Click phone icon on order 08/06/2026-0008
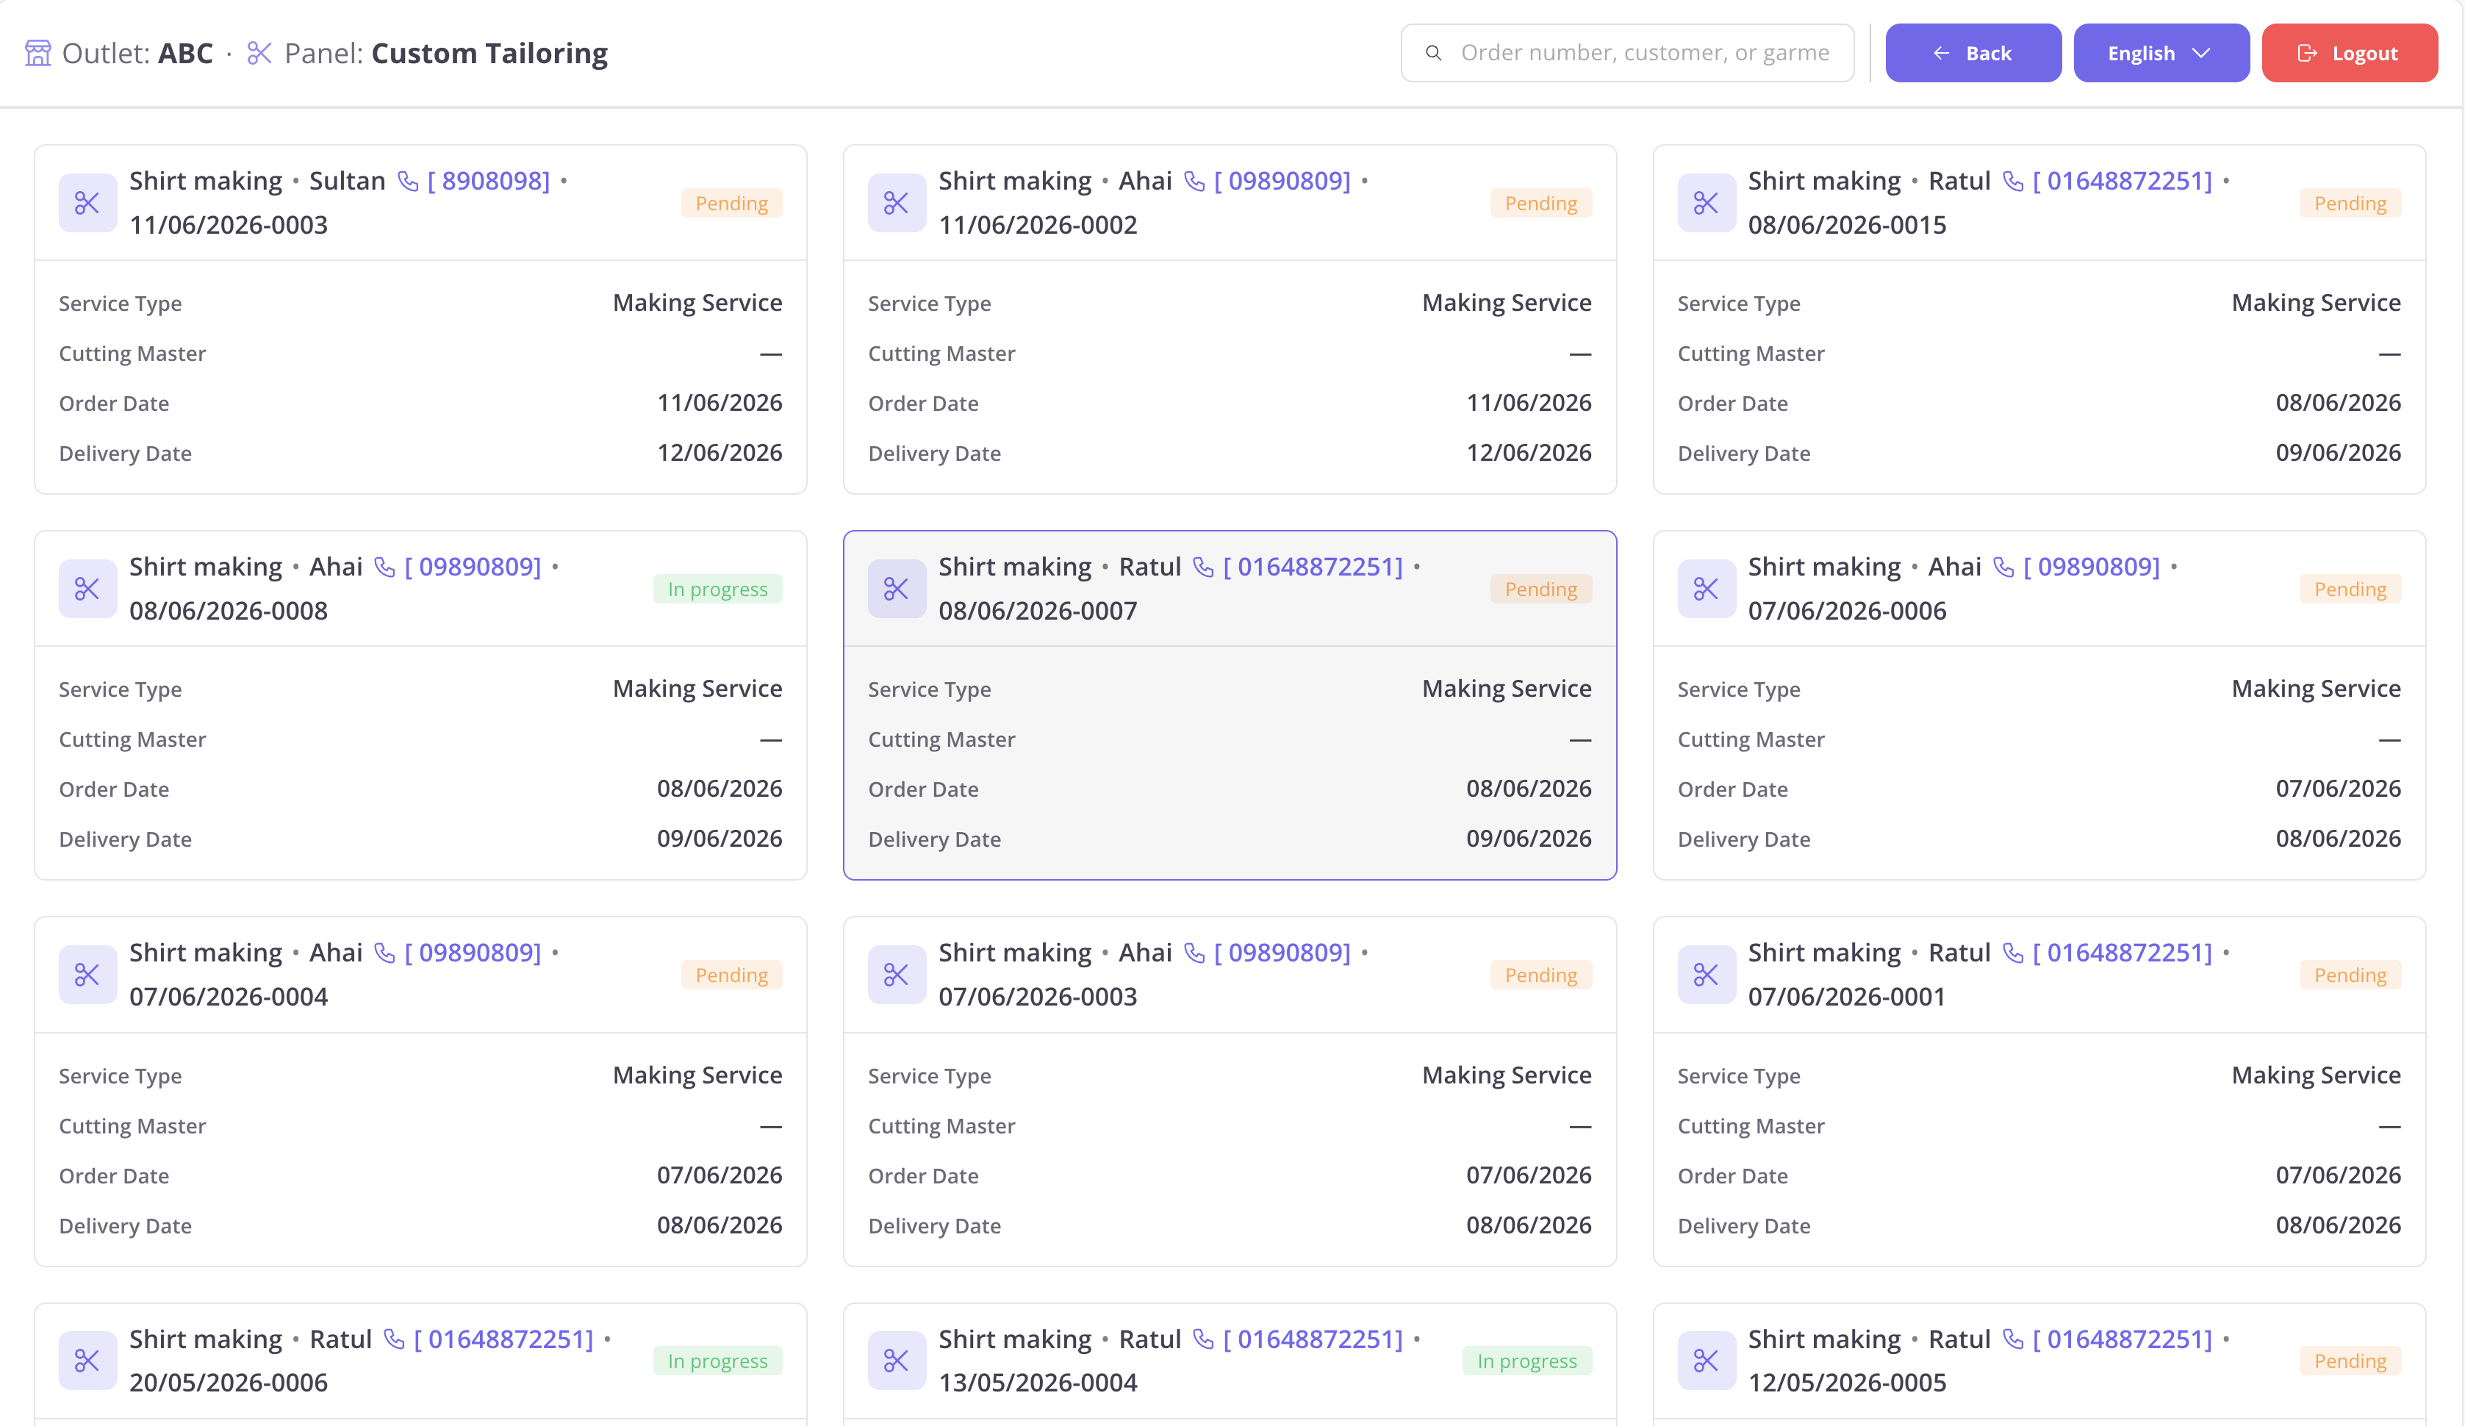Screen dimensions: 2465x1426 pos(385,567)
